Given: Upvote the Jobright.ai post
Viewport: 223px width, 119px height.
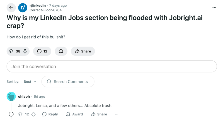Looking at the screenshot, I should point(11,51).
